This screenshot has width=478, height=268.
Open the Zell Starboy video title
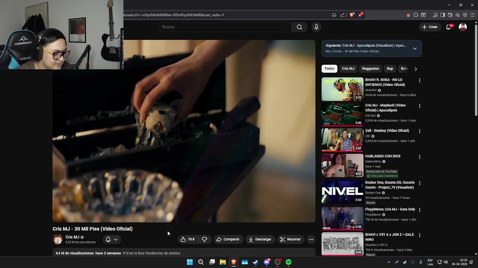click(387, 131)
